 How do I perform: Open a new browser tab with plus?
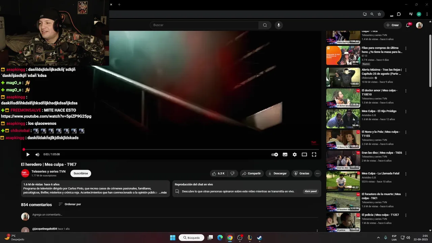119,4
